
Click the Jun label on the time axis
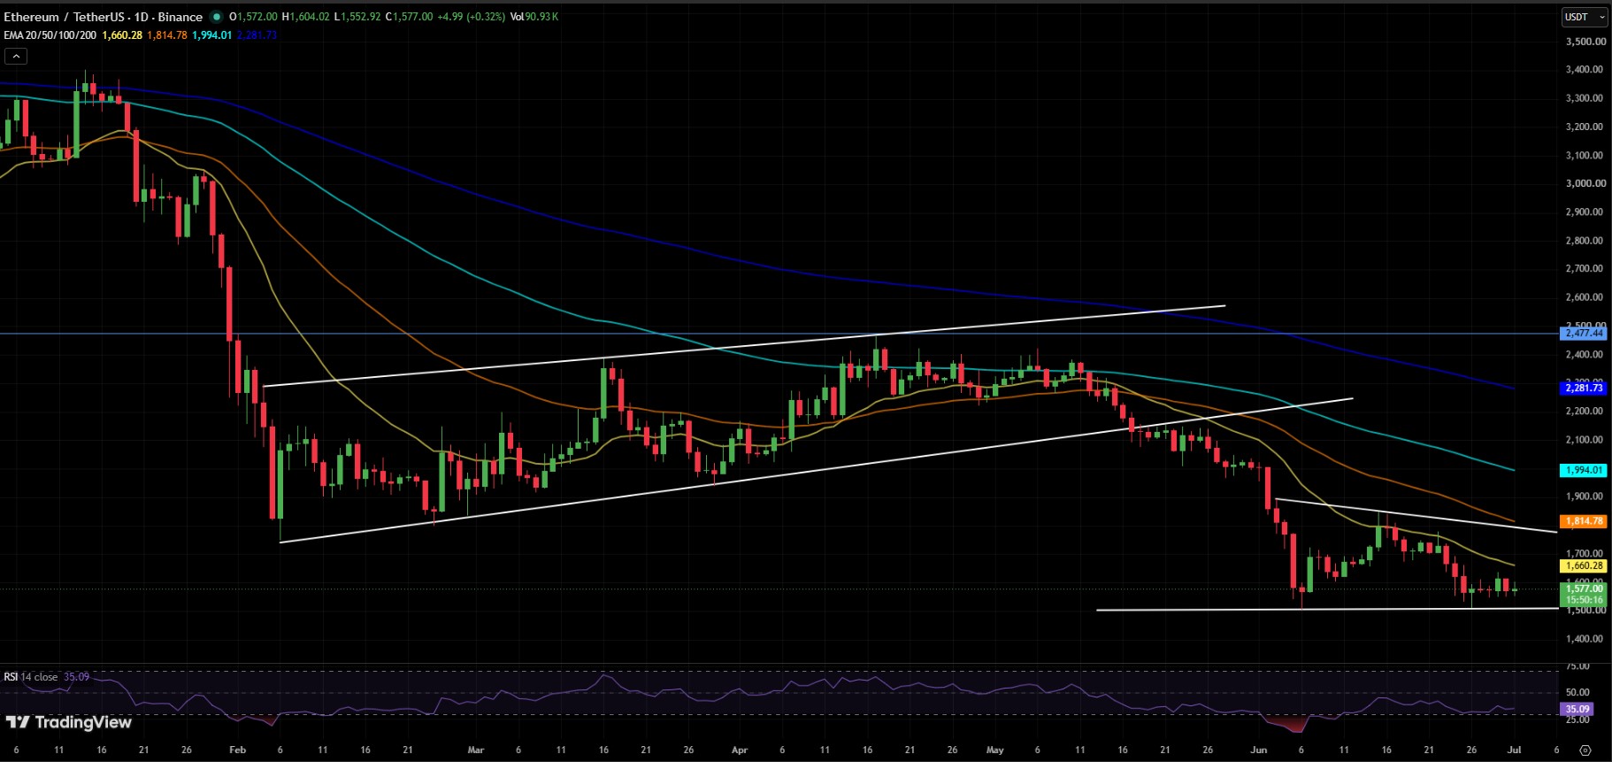tap(1258, 750)
